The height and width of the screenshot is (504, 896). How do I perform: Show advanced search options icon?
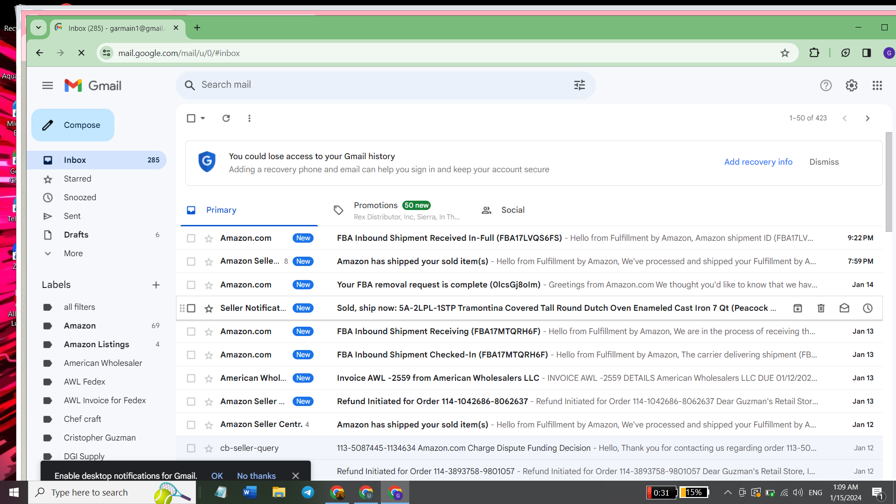pos(579,85)
